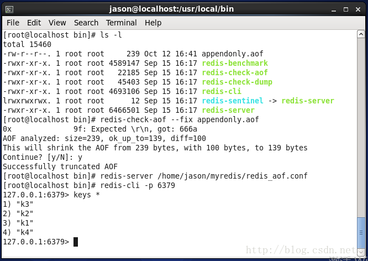Maximize the terminal window
Image resolution: width=368 pixels, height=261 pixels.
(x=346, y=9)
